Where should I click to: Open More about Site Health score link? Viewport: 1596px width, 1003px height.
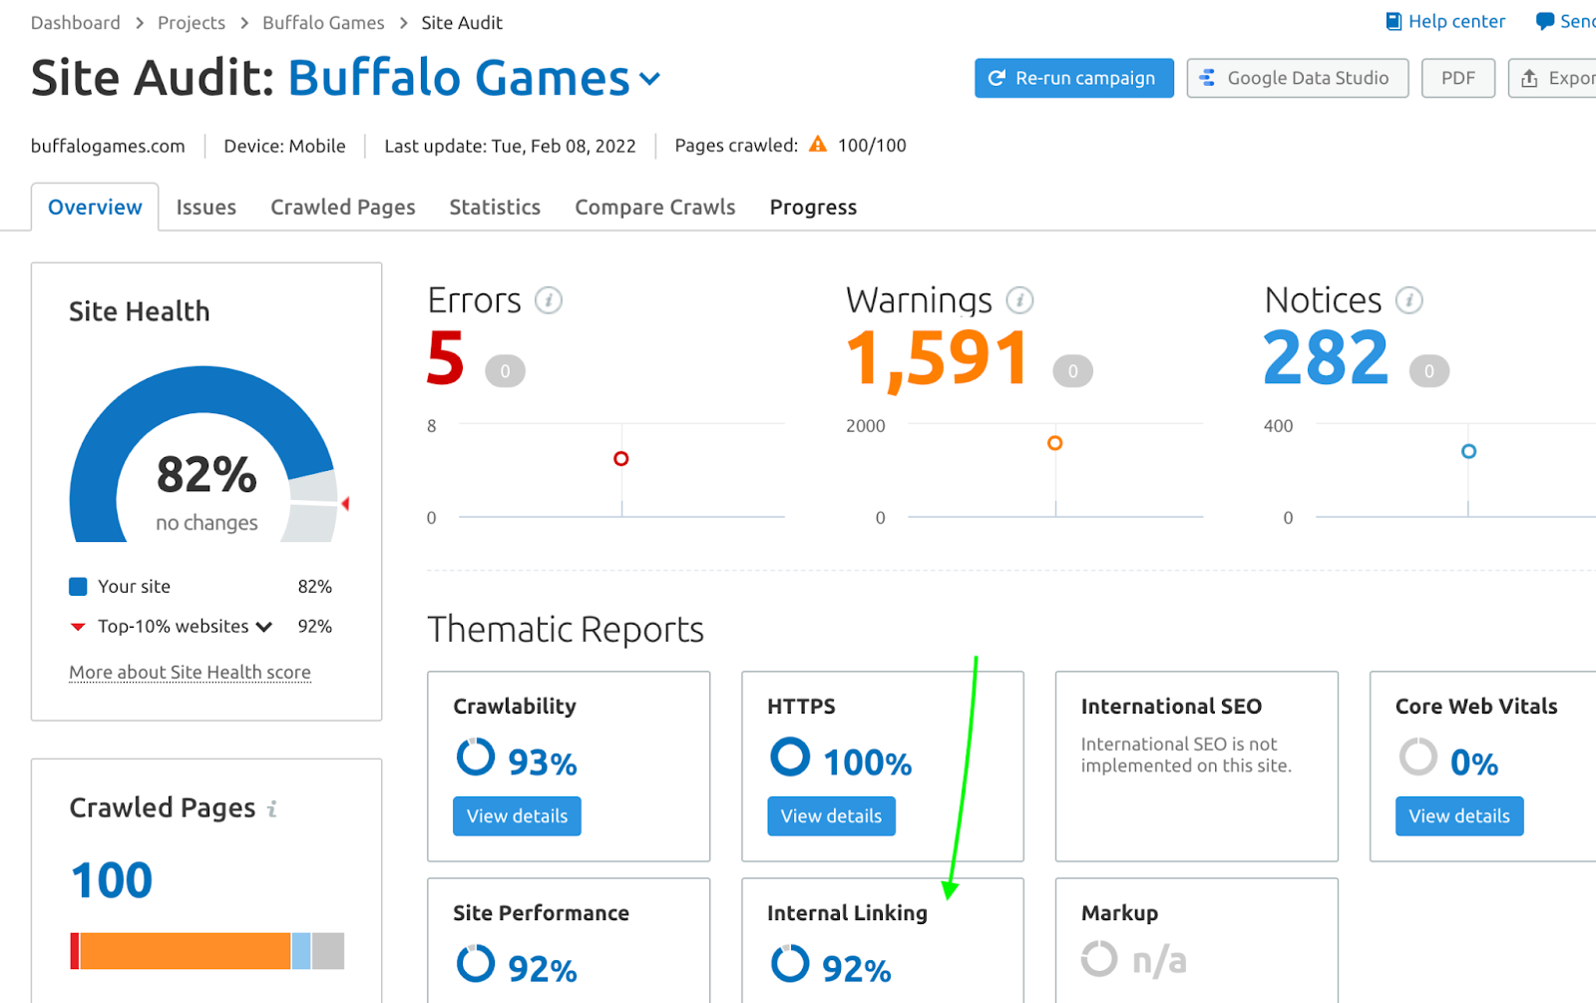pyautogui.click(x=190, y=673)
